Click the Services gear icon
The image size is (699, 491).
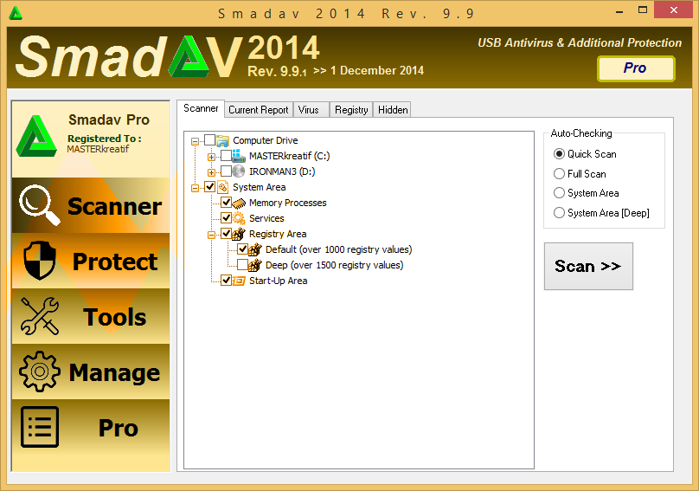239,218
